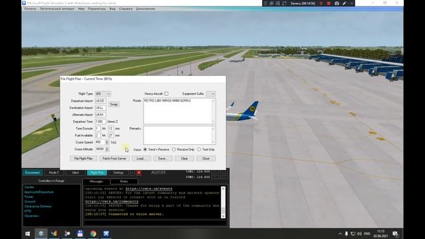This screenshot has height=239, width=425.
Task: Stop the screen recording with red square
Action: [329, 3]
